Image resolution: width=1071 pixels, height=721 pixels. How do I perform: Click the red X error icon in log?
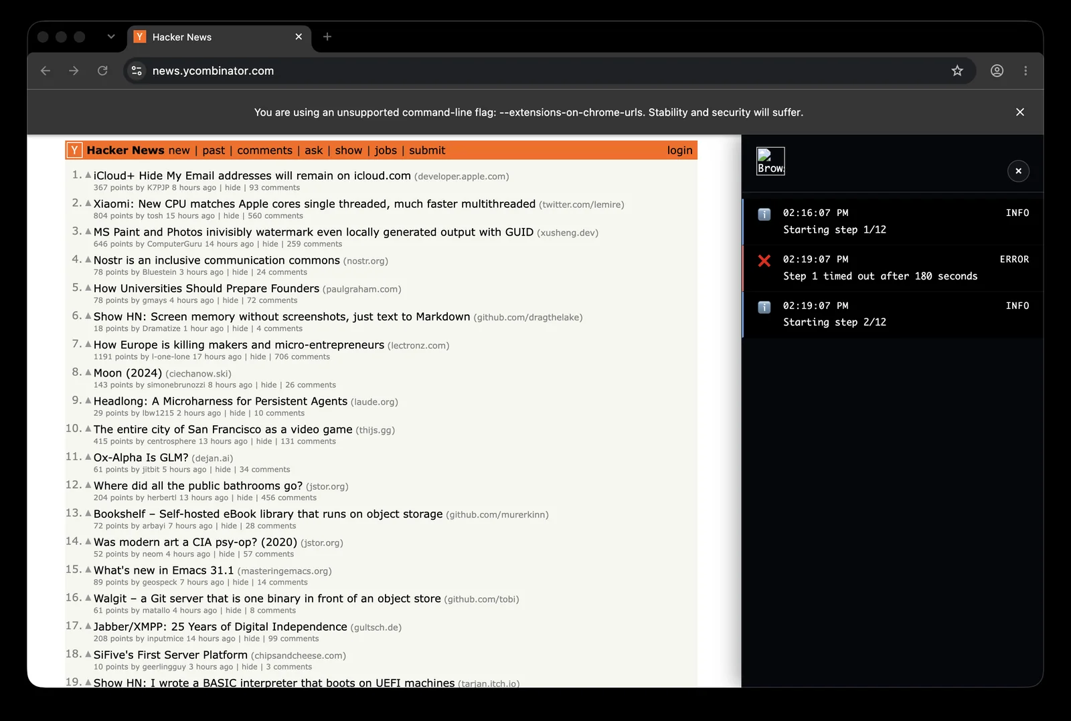[764, 260]
